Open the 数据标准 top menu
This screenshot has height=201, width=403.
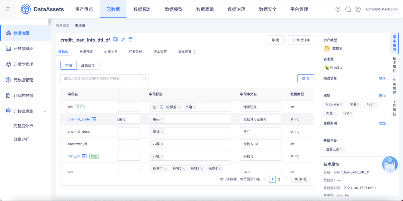pyautogui.click(x=142, y=9)
